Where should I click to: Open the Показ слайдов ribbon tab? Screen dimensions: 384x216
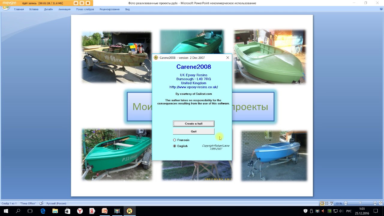point(85,9)
